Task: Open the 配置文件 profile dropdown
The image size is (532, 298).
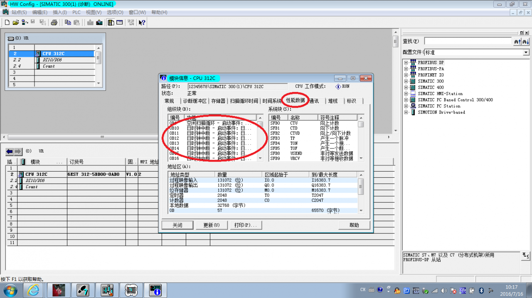Action: point(526,53)
